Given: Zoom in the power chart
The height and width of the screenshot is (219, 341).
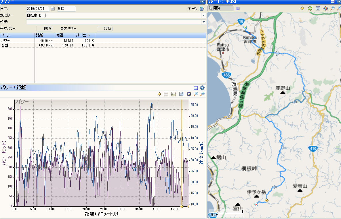Looking at the screenshot, I should [x=202, y=94].
